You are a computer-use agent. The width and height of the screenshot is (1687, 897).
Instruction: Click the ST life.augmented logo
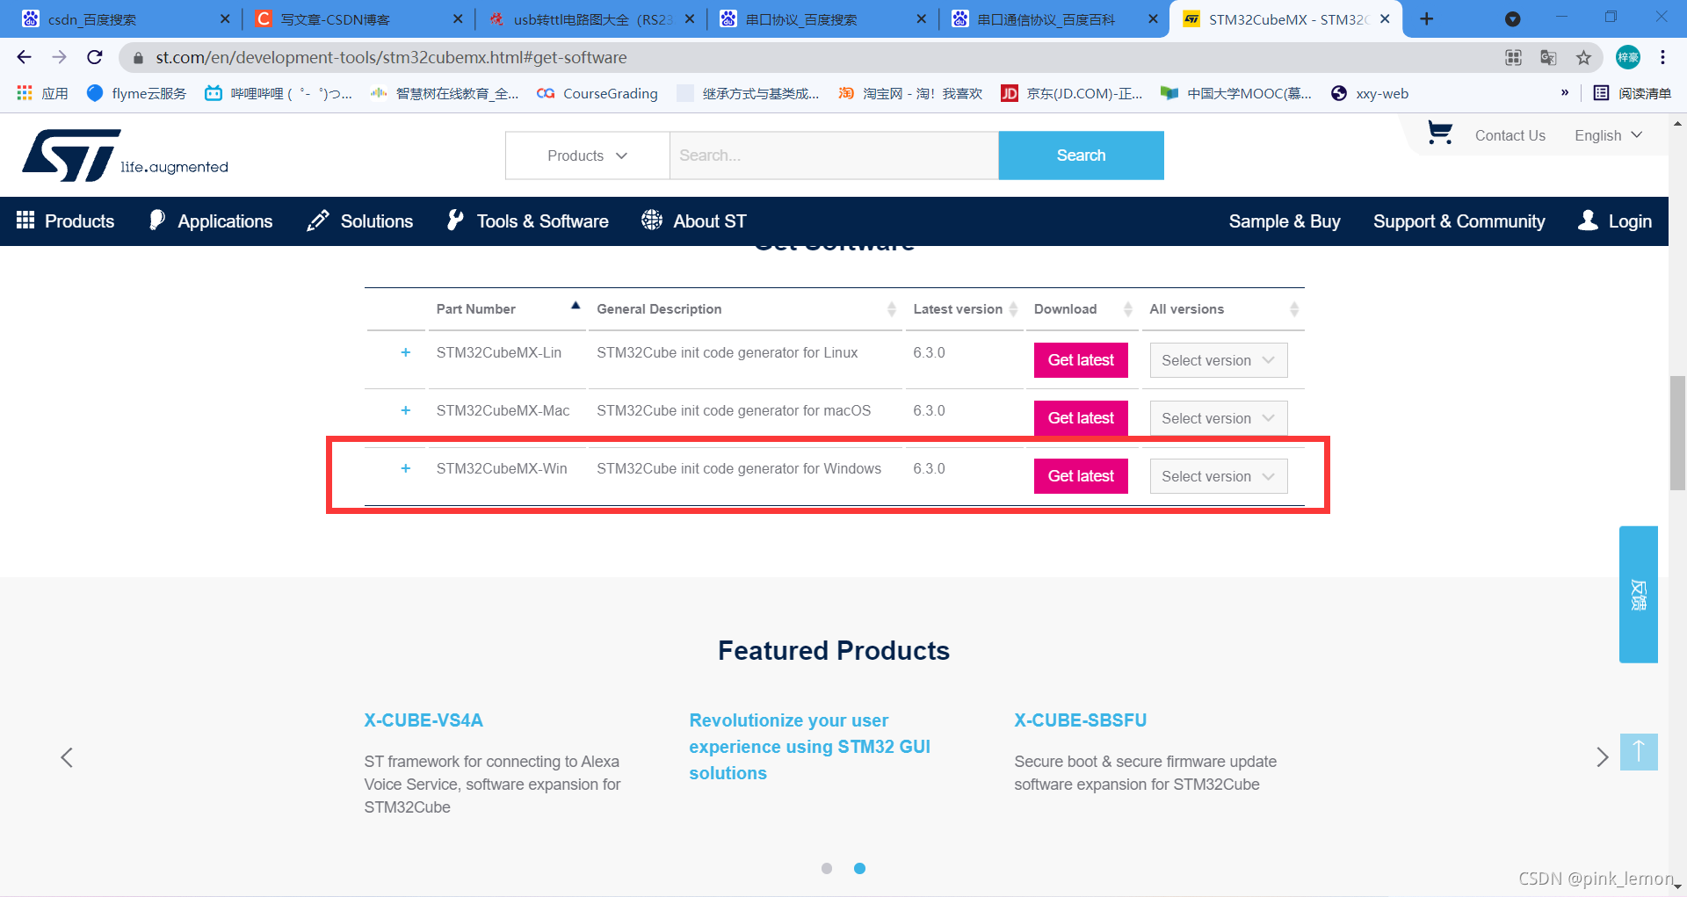(125, 156)
